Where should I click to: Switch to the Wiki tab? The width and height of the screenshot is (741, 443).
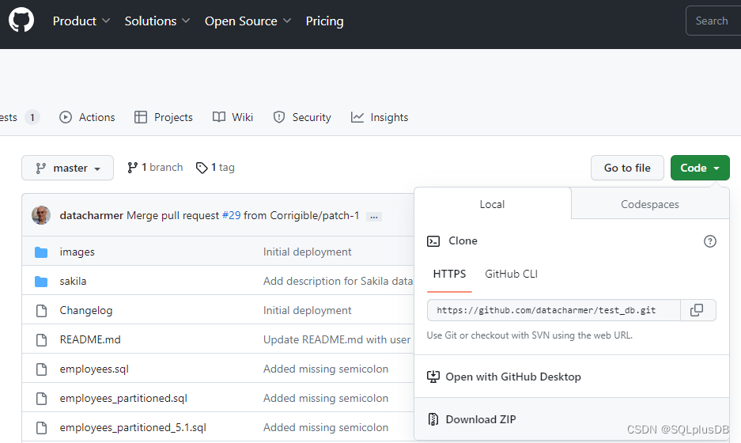pyautogui.click(x=233, y=117)
